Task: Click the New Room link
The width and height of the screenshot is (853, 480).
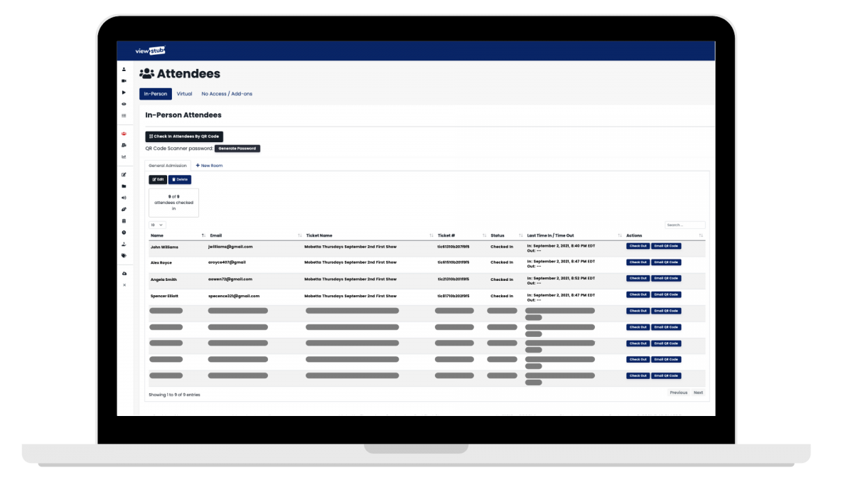Action: pos(209,165)
